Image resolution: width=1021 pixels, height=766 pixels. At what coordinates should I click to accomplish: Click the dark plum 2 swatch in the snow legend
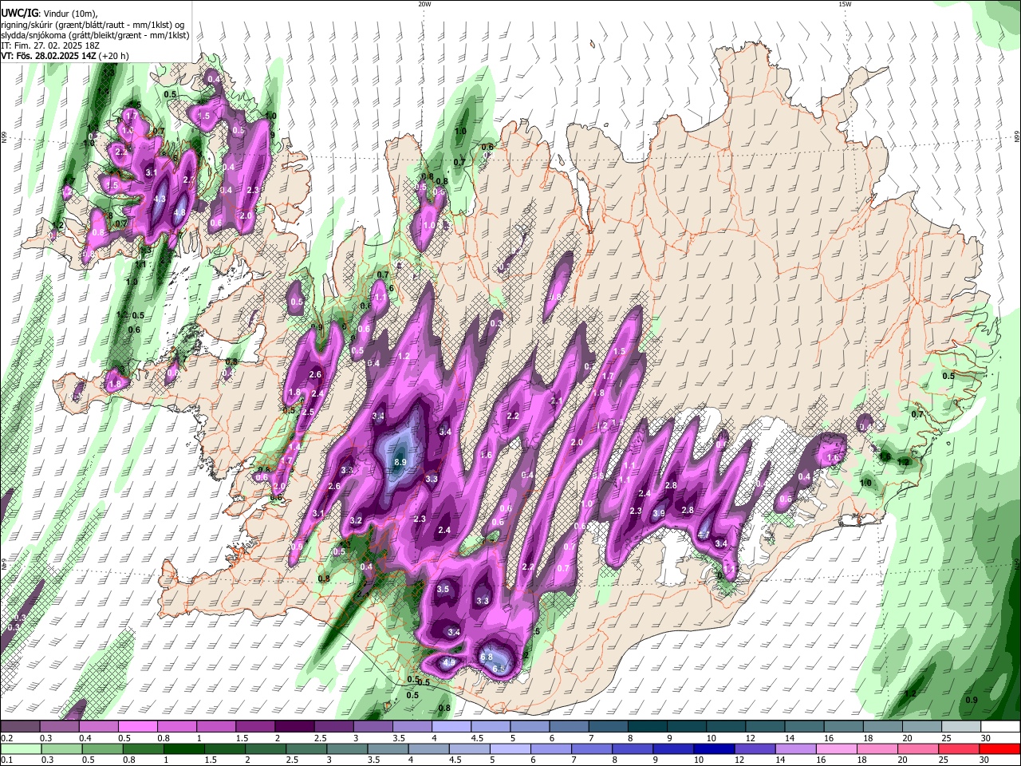(294, 726)
